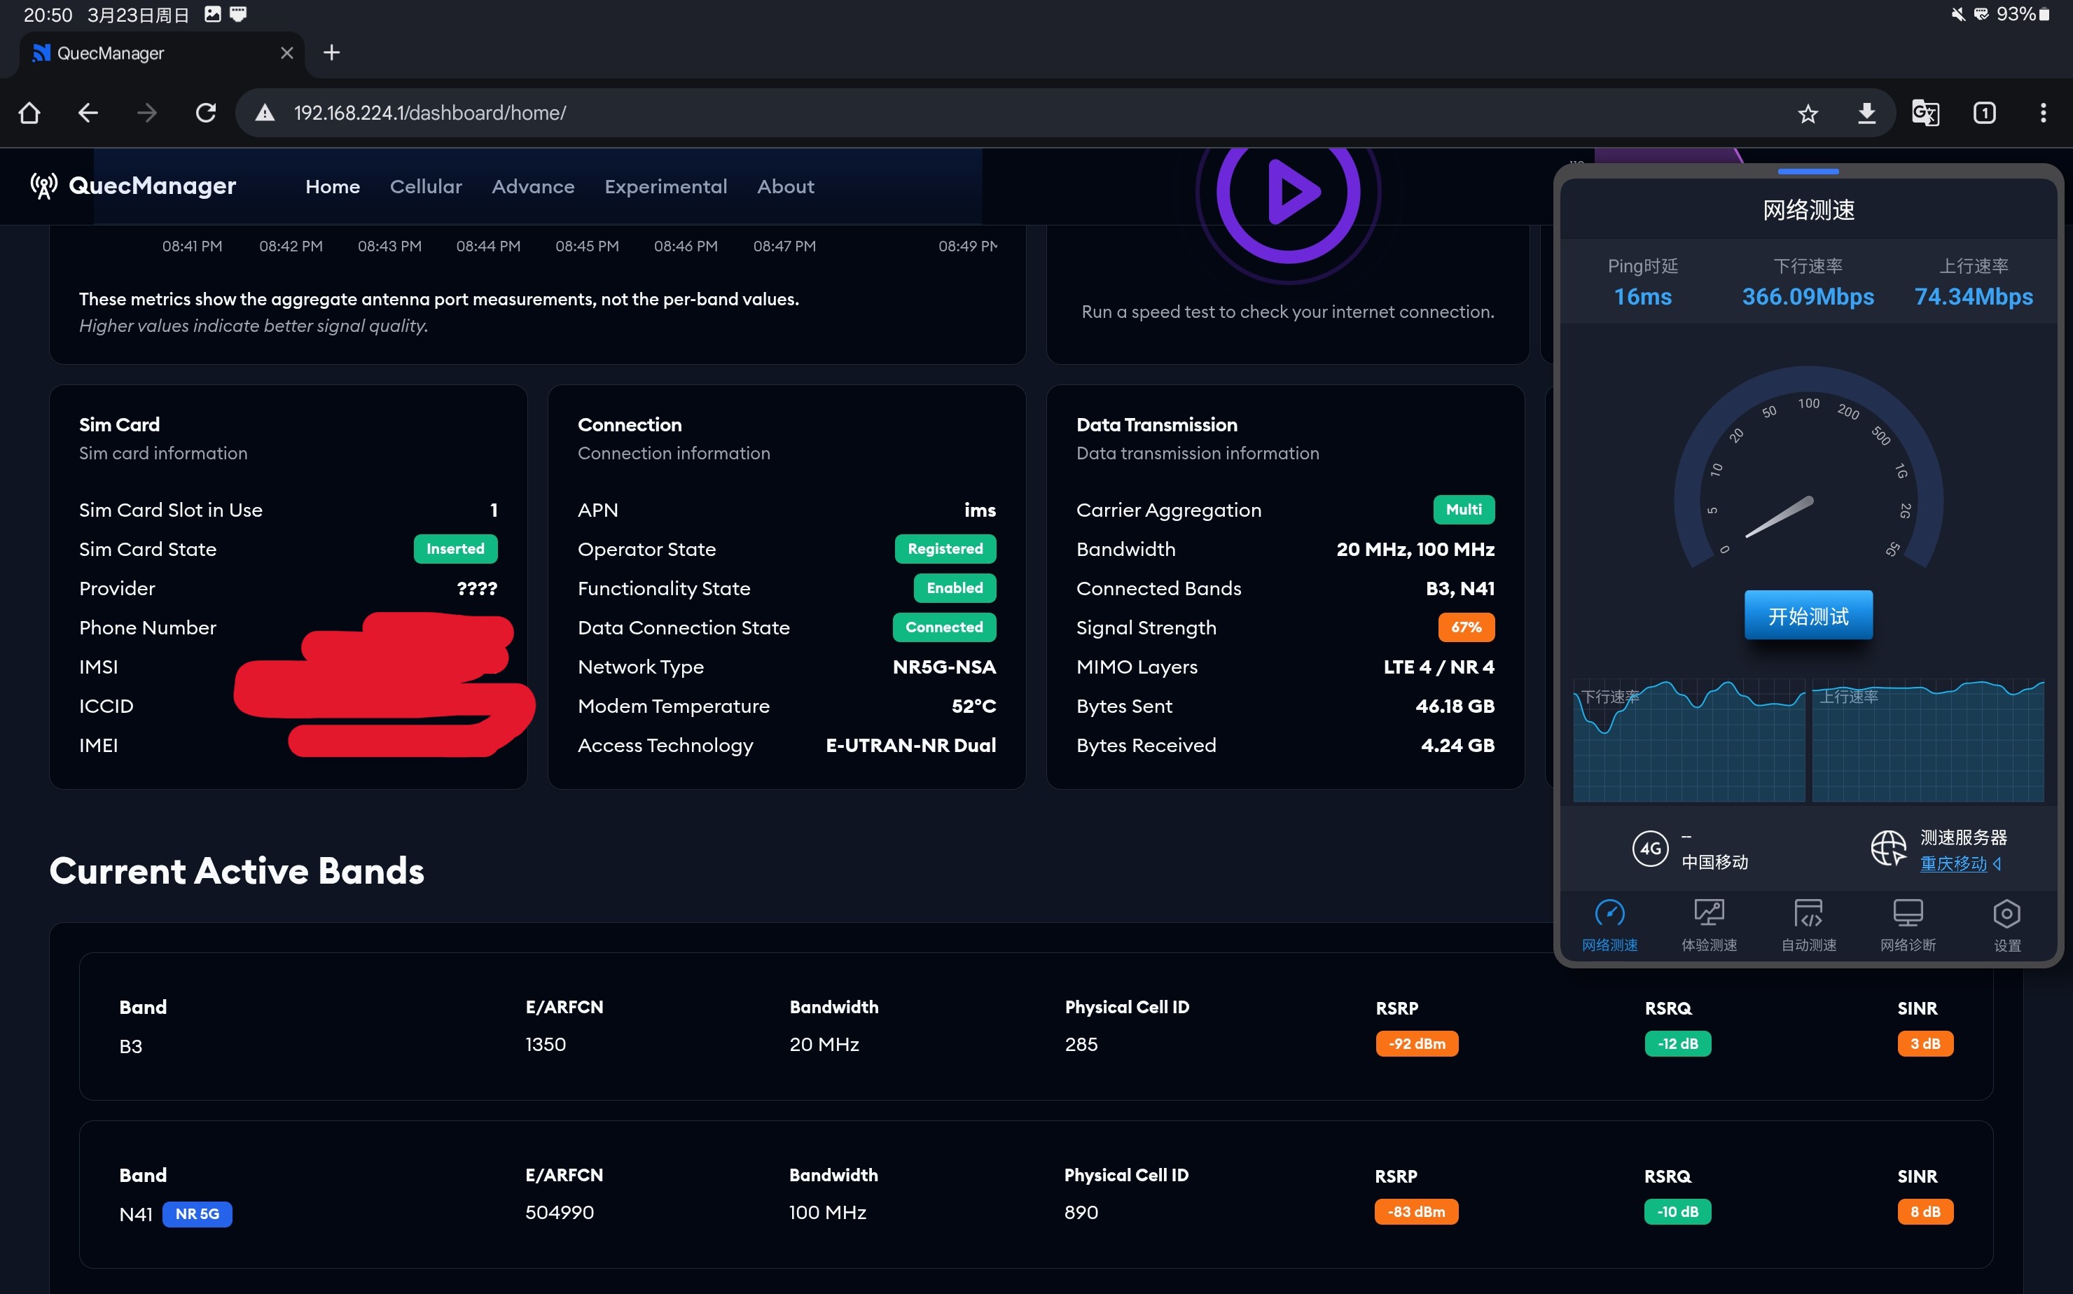The height and width of the screenshot is (1294, 2073).
Task: Click the Registered operator state badge
Action: coord(945,548)
